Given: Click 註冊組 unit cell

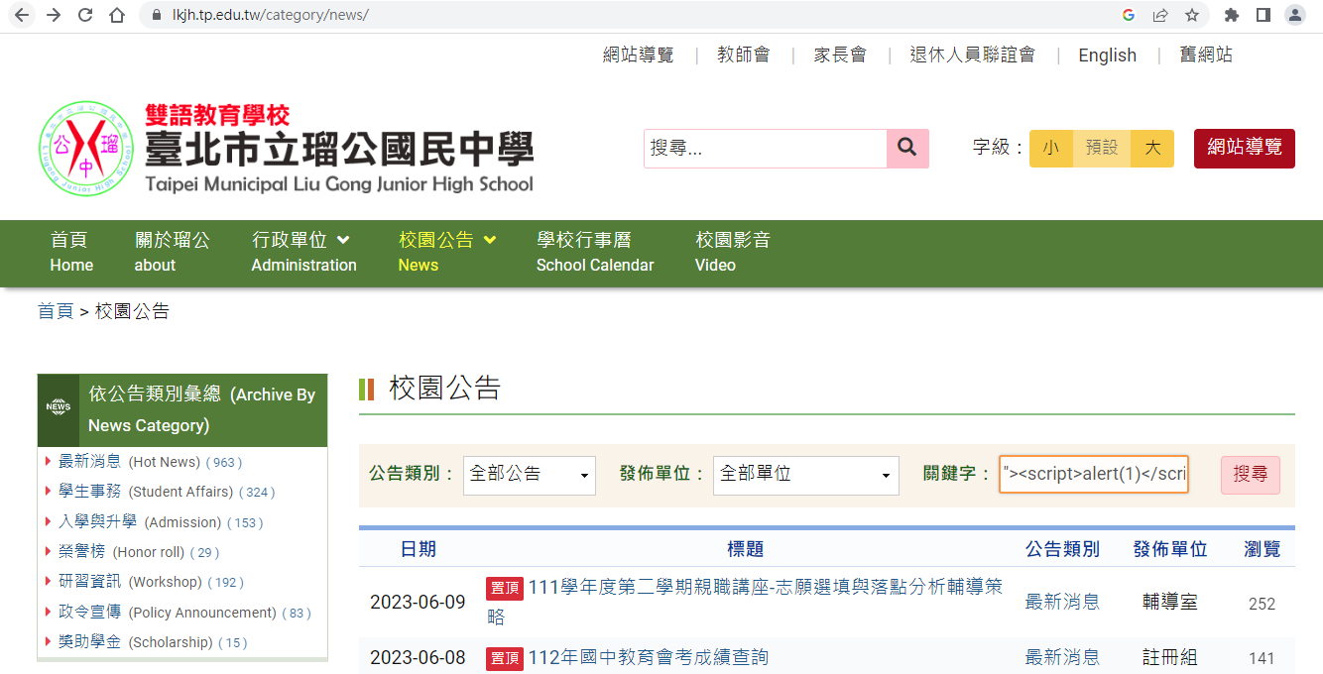Looking at the screenshot, I should [1170, 657].
